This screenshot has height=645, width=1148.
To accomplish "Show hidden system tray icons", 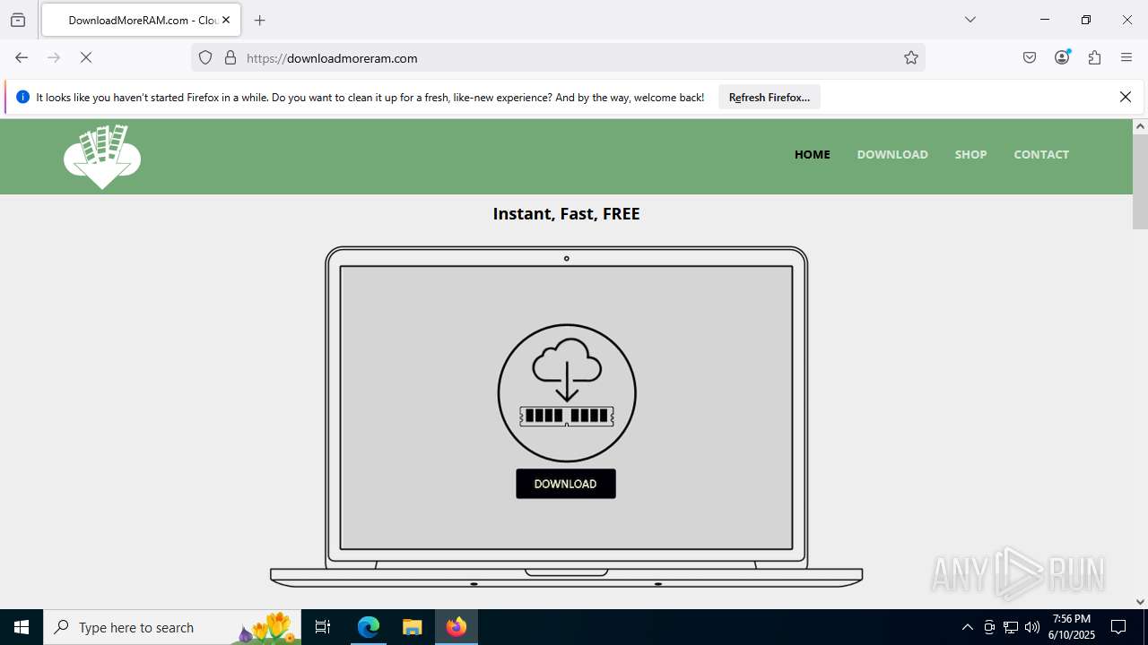I will point(967,627).
